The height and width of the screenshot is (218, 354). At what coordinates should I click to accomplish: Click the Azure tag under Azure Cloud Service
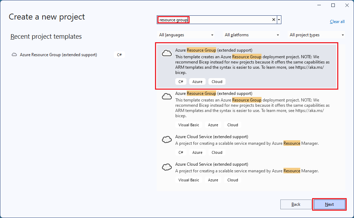click(197, 152)
